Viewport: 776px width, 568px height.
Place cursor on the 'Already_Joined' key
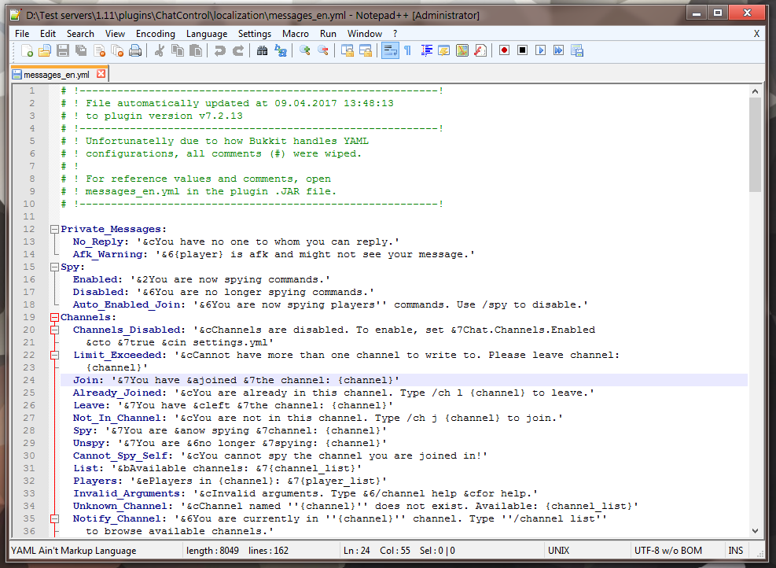pos(117,393)
